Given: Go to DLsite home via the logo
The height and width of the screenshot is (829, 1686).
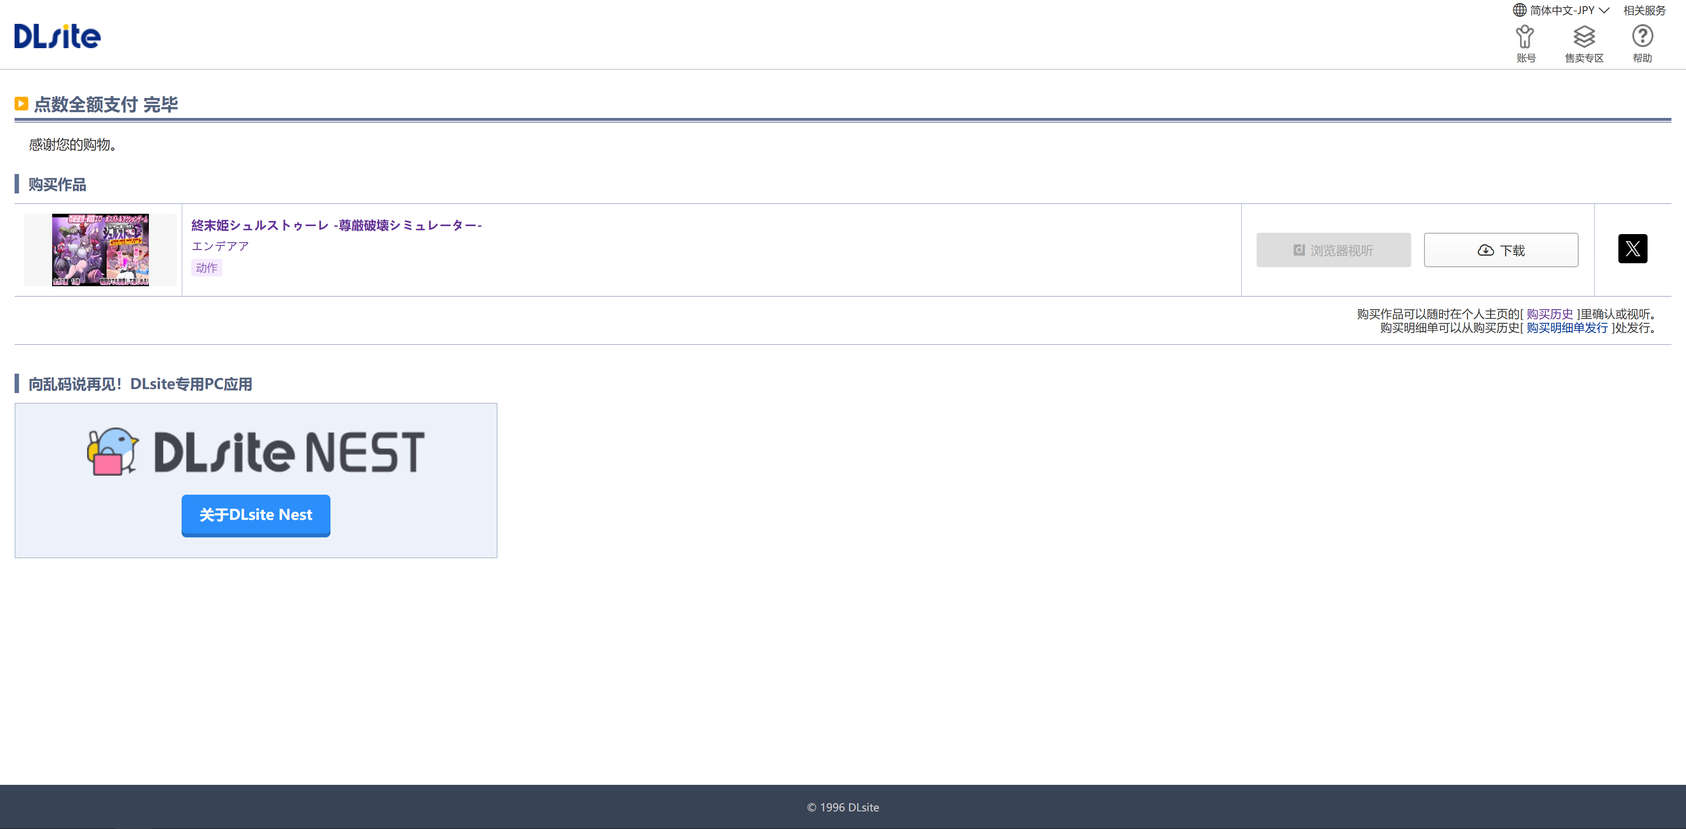Looking at the screenshot, I should (x=57, y=37).
